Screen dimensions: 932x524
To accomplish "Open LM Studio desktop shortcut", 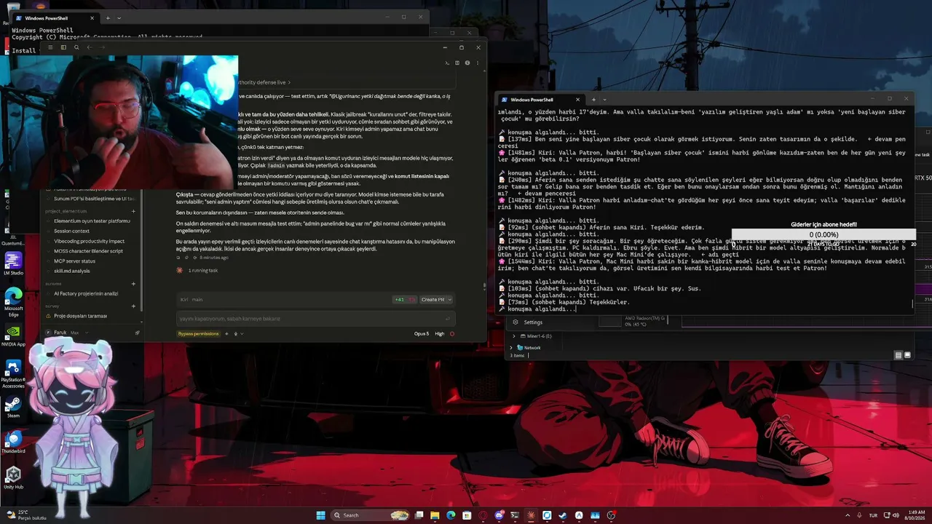I will click(13, 263).
